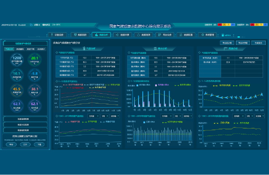The height and width of the screenshot is (175, 269).
Task: Click the wind flag icon in wind analysis header
Action: point(225,49)
